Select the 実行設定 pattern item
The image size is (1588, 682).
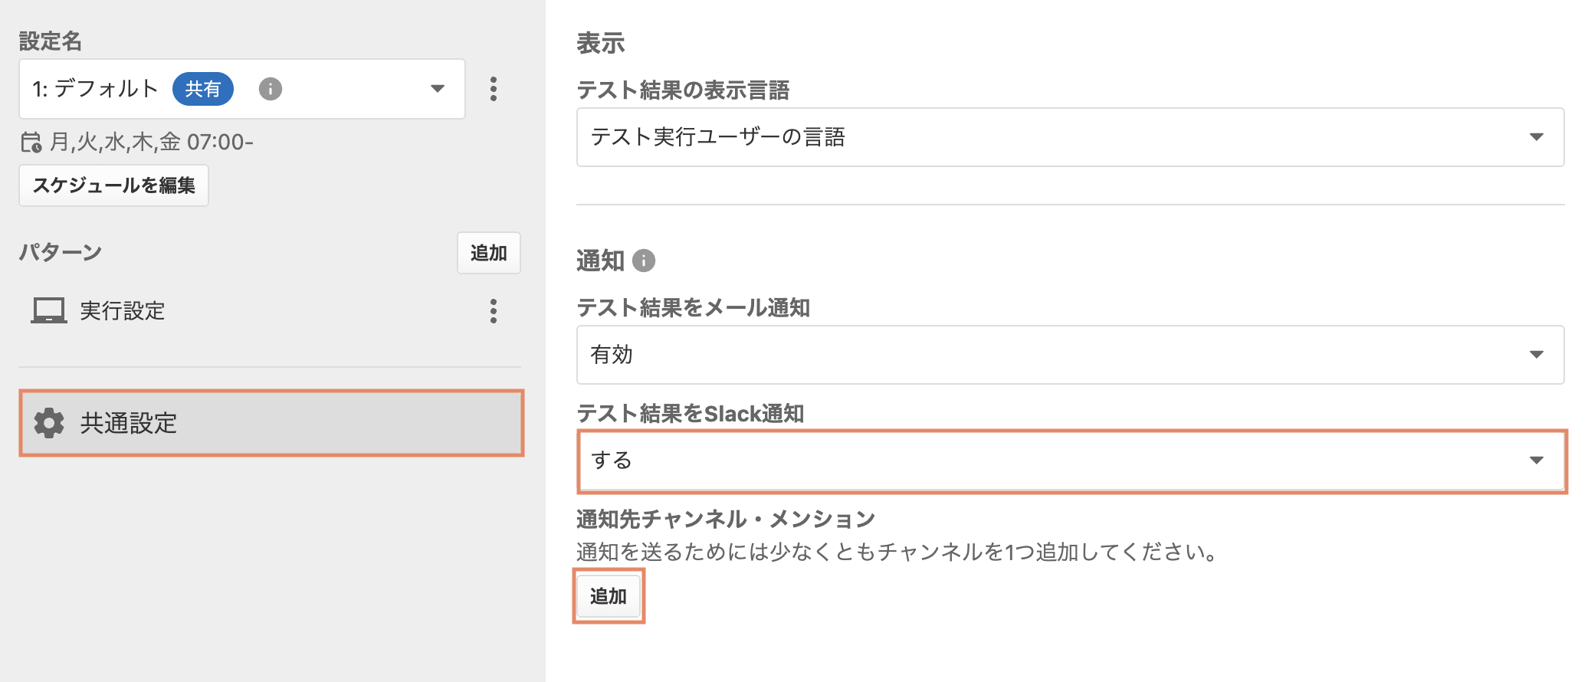(x=123, y=311)
